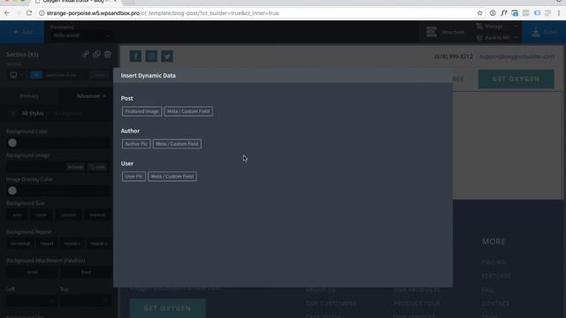The image size is (566, 318).
Task: Go back with the browser back arrow
Action: (7, 13)
